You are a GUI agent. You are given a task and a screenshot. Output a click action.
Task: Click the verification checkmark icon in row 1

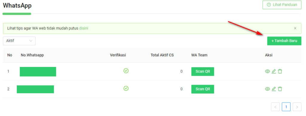click(x=126, y=71)
